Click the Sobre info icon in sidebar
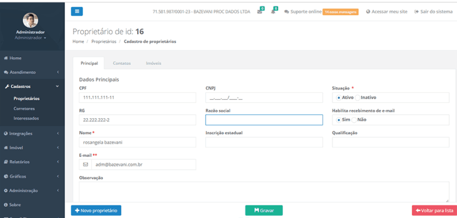 pos(6,205)
